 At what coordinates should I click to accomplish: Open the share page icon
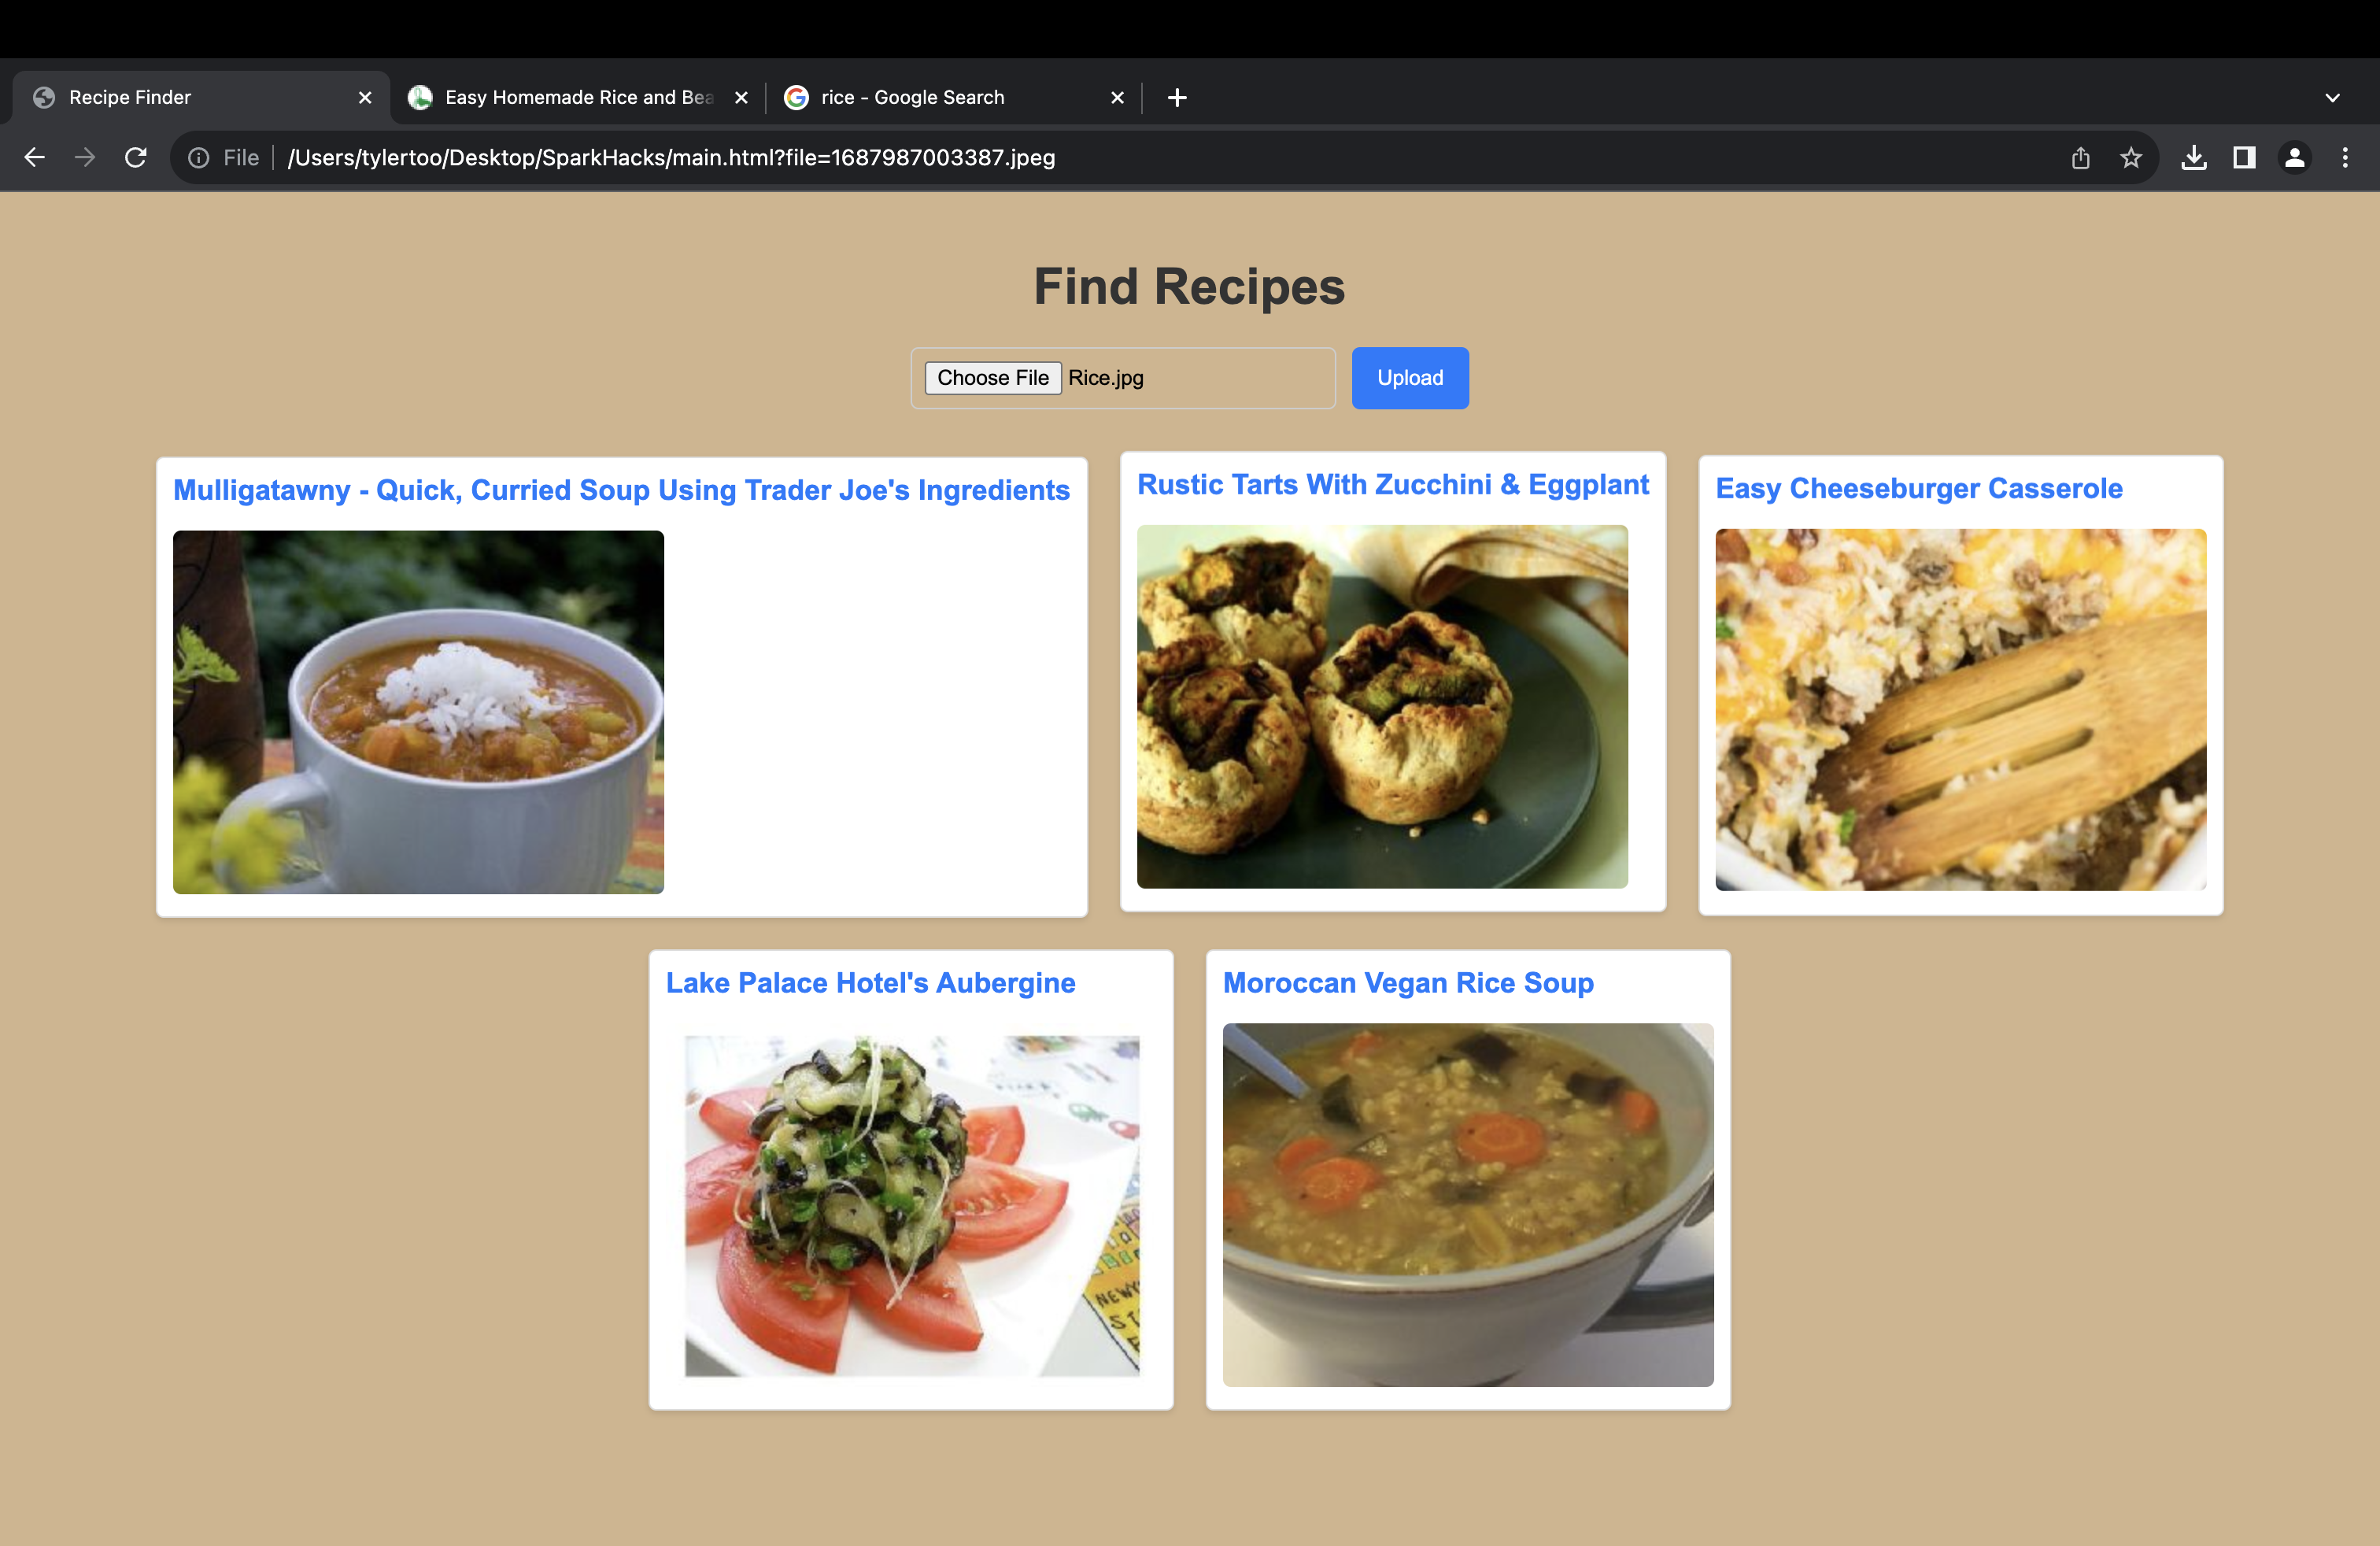2080,157
